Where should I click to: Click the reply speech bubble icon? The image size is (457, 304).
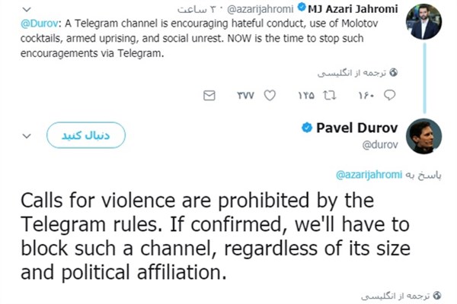[389, 96]
